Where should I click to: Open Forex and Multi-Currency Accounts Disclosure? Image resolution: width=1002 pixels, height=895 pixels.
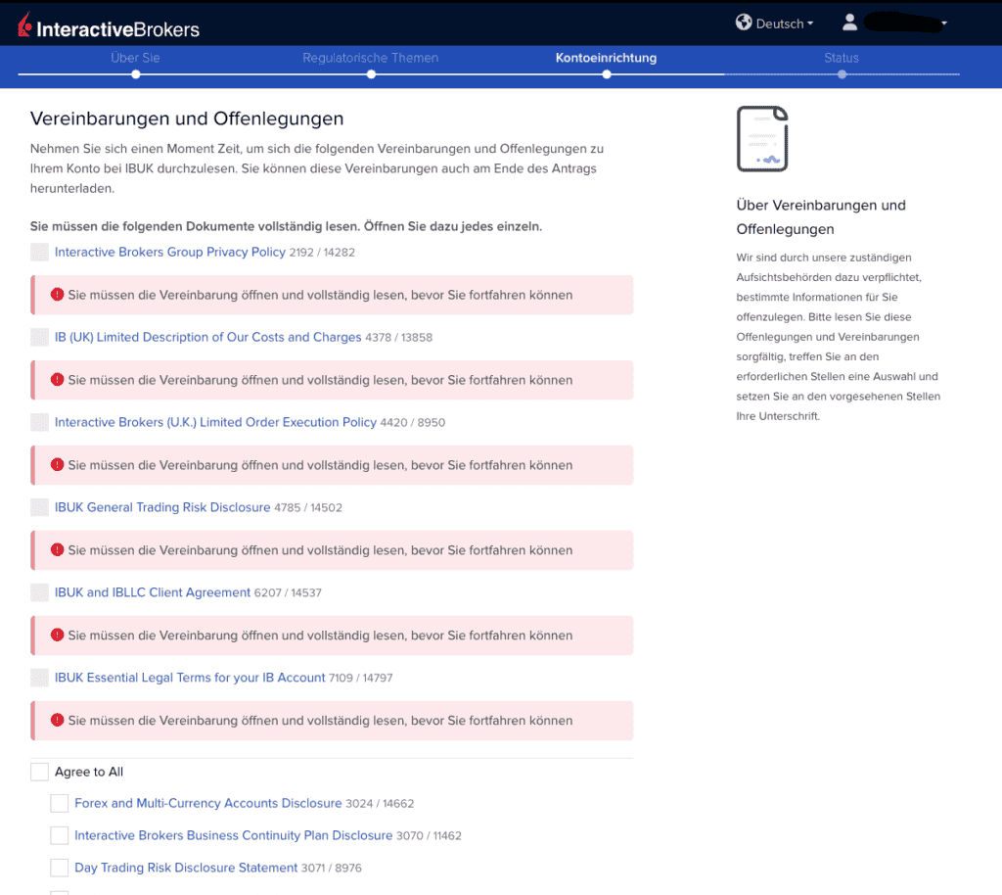207,803
